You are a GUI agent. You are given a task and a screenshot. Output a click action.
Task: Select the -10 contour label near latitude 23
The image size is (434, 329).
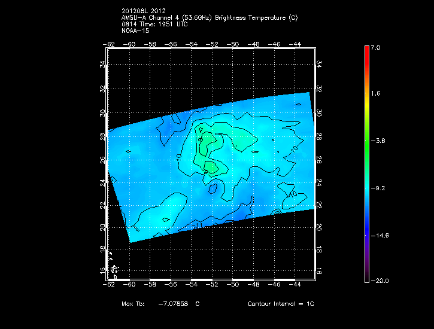pos(293,194)
